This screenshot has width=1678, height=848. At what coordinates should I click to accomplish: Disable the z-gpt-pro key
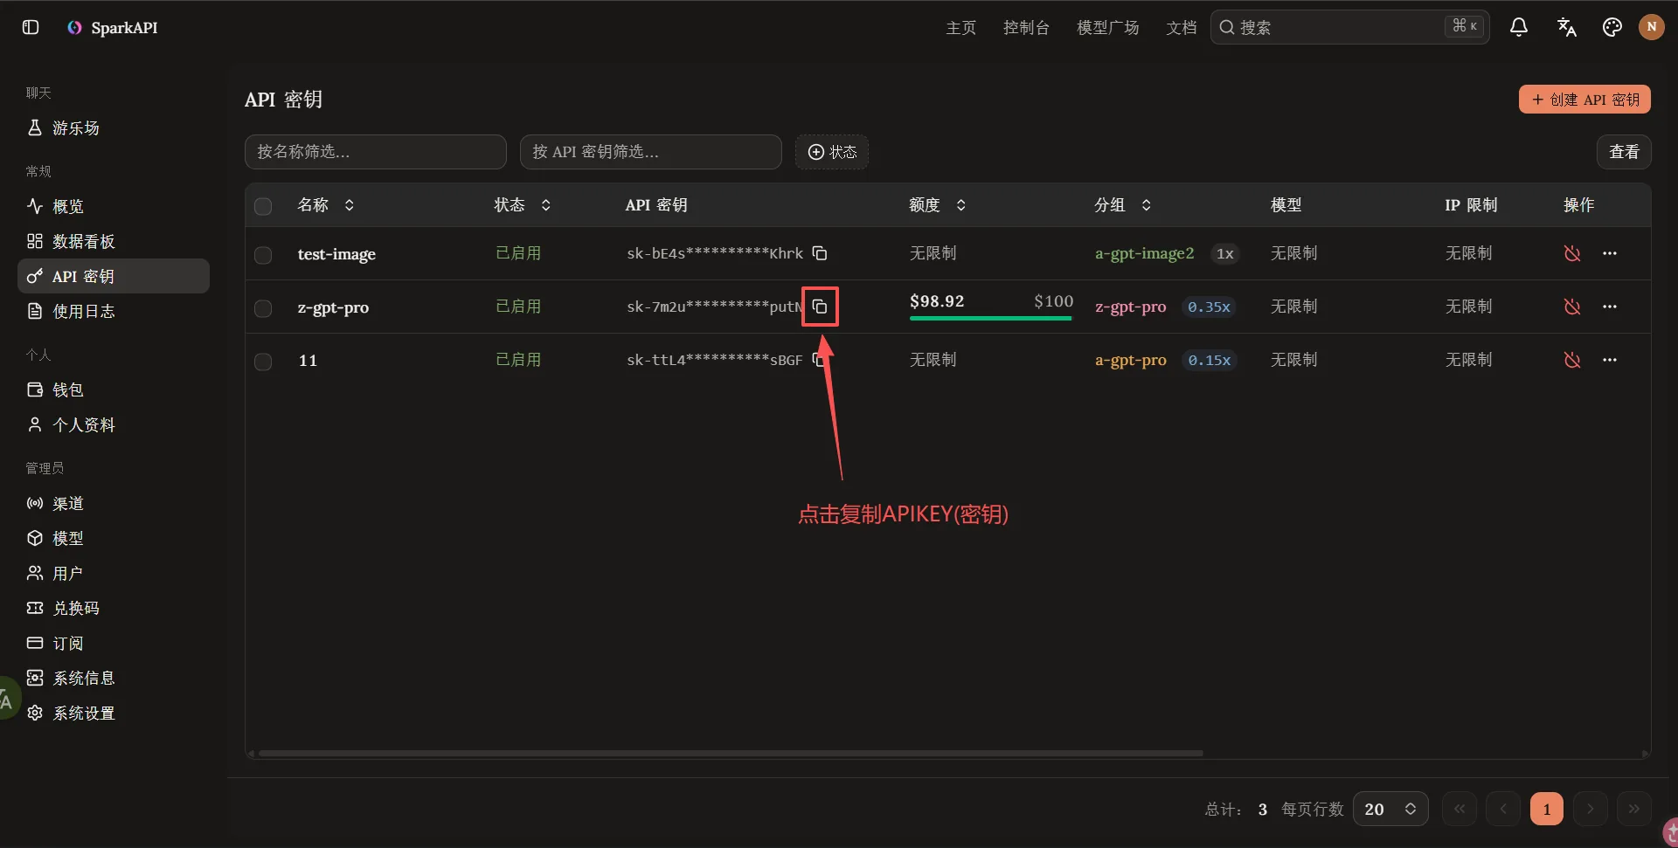(x=1572, y=307)
